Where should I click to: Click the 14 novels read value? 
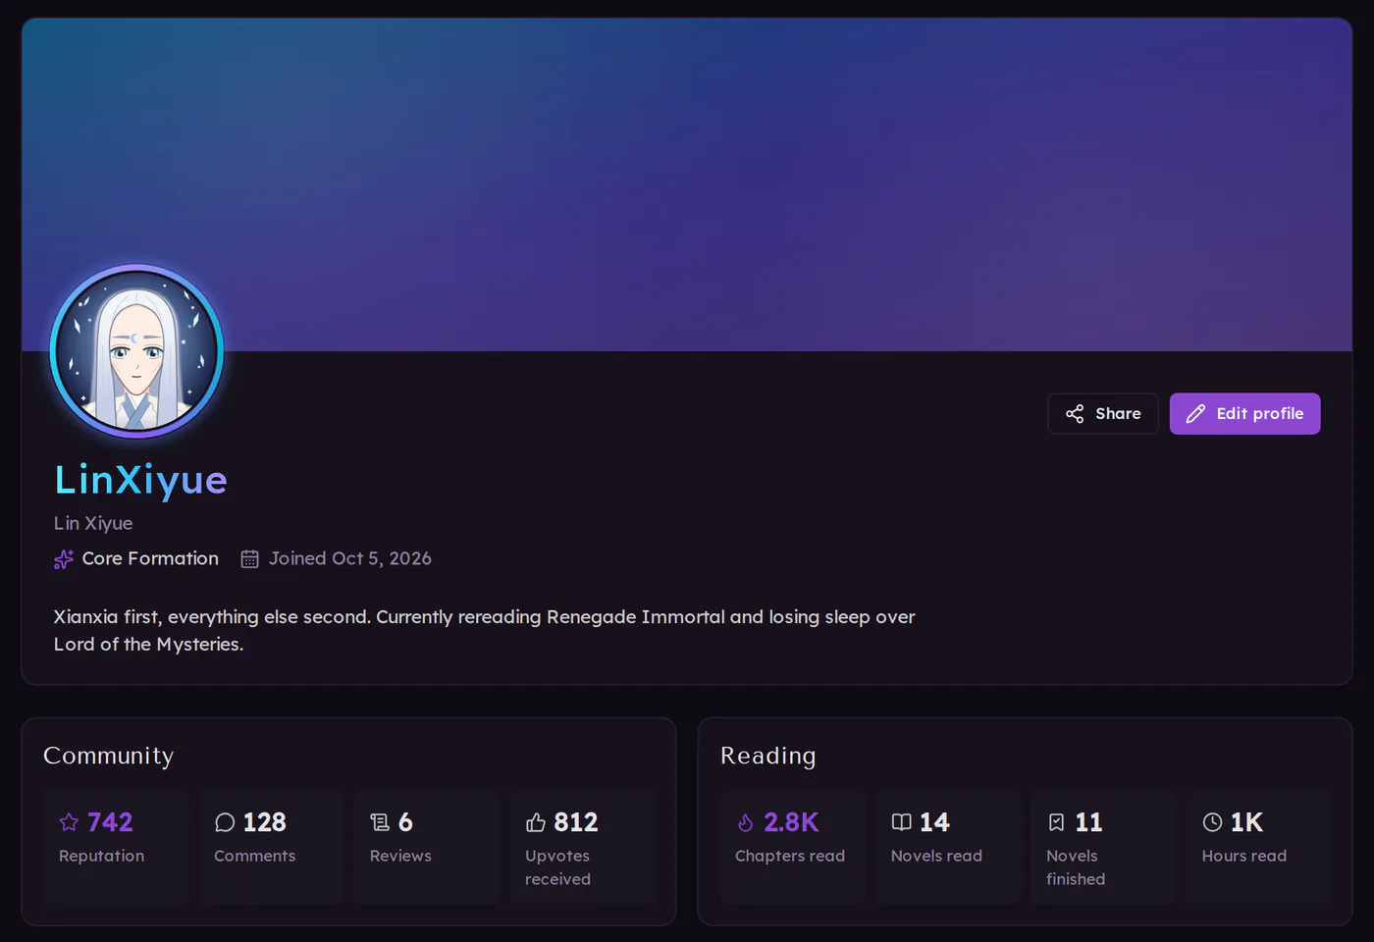click(x=934, y=822)
